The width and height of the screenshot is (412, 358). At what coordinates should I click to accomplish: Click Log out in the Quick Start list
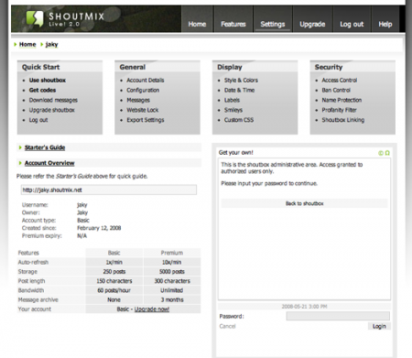(x=38, y=120)
